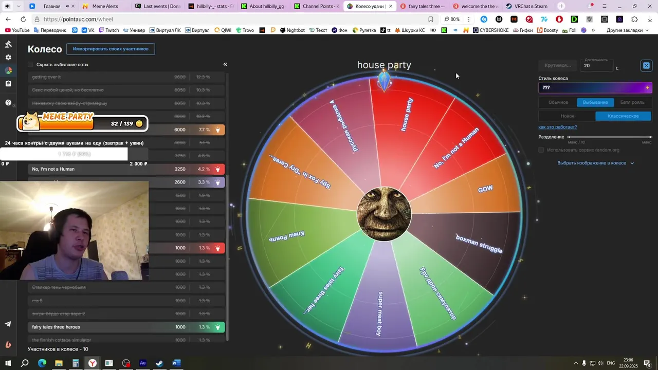The height and width of the screenshot is (370, 658).
Task: Select 'Батл рояль' wheel mode
Action: (x=632, y=102)
